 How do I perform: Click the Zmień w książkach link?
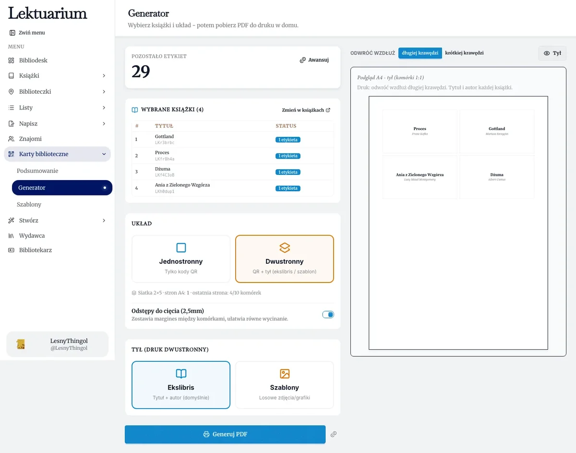tap(306, 110)
